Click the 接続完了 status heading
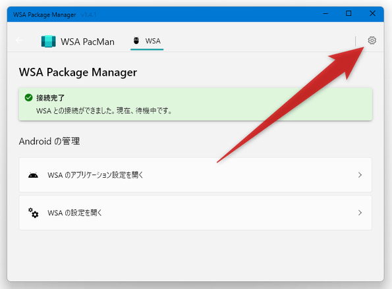This screenshot has width=392, height=289. click(51, 97)
